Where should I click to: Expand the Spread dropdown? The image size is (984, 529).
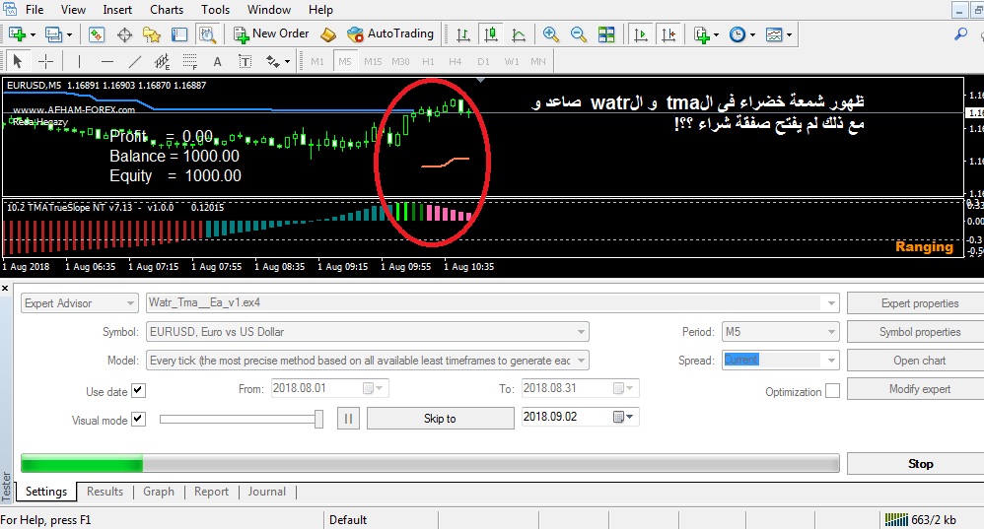point(830,361)
